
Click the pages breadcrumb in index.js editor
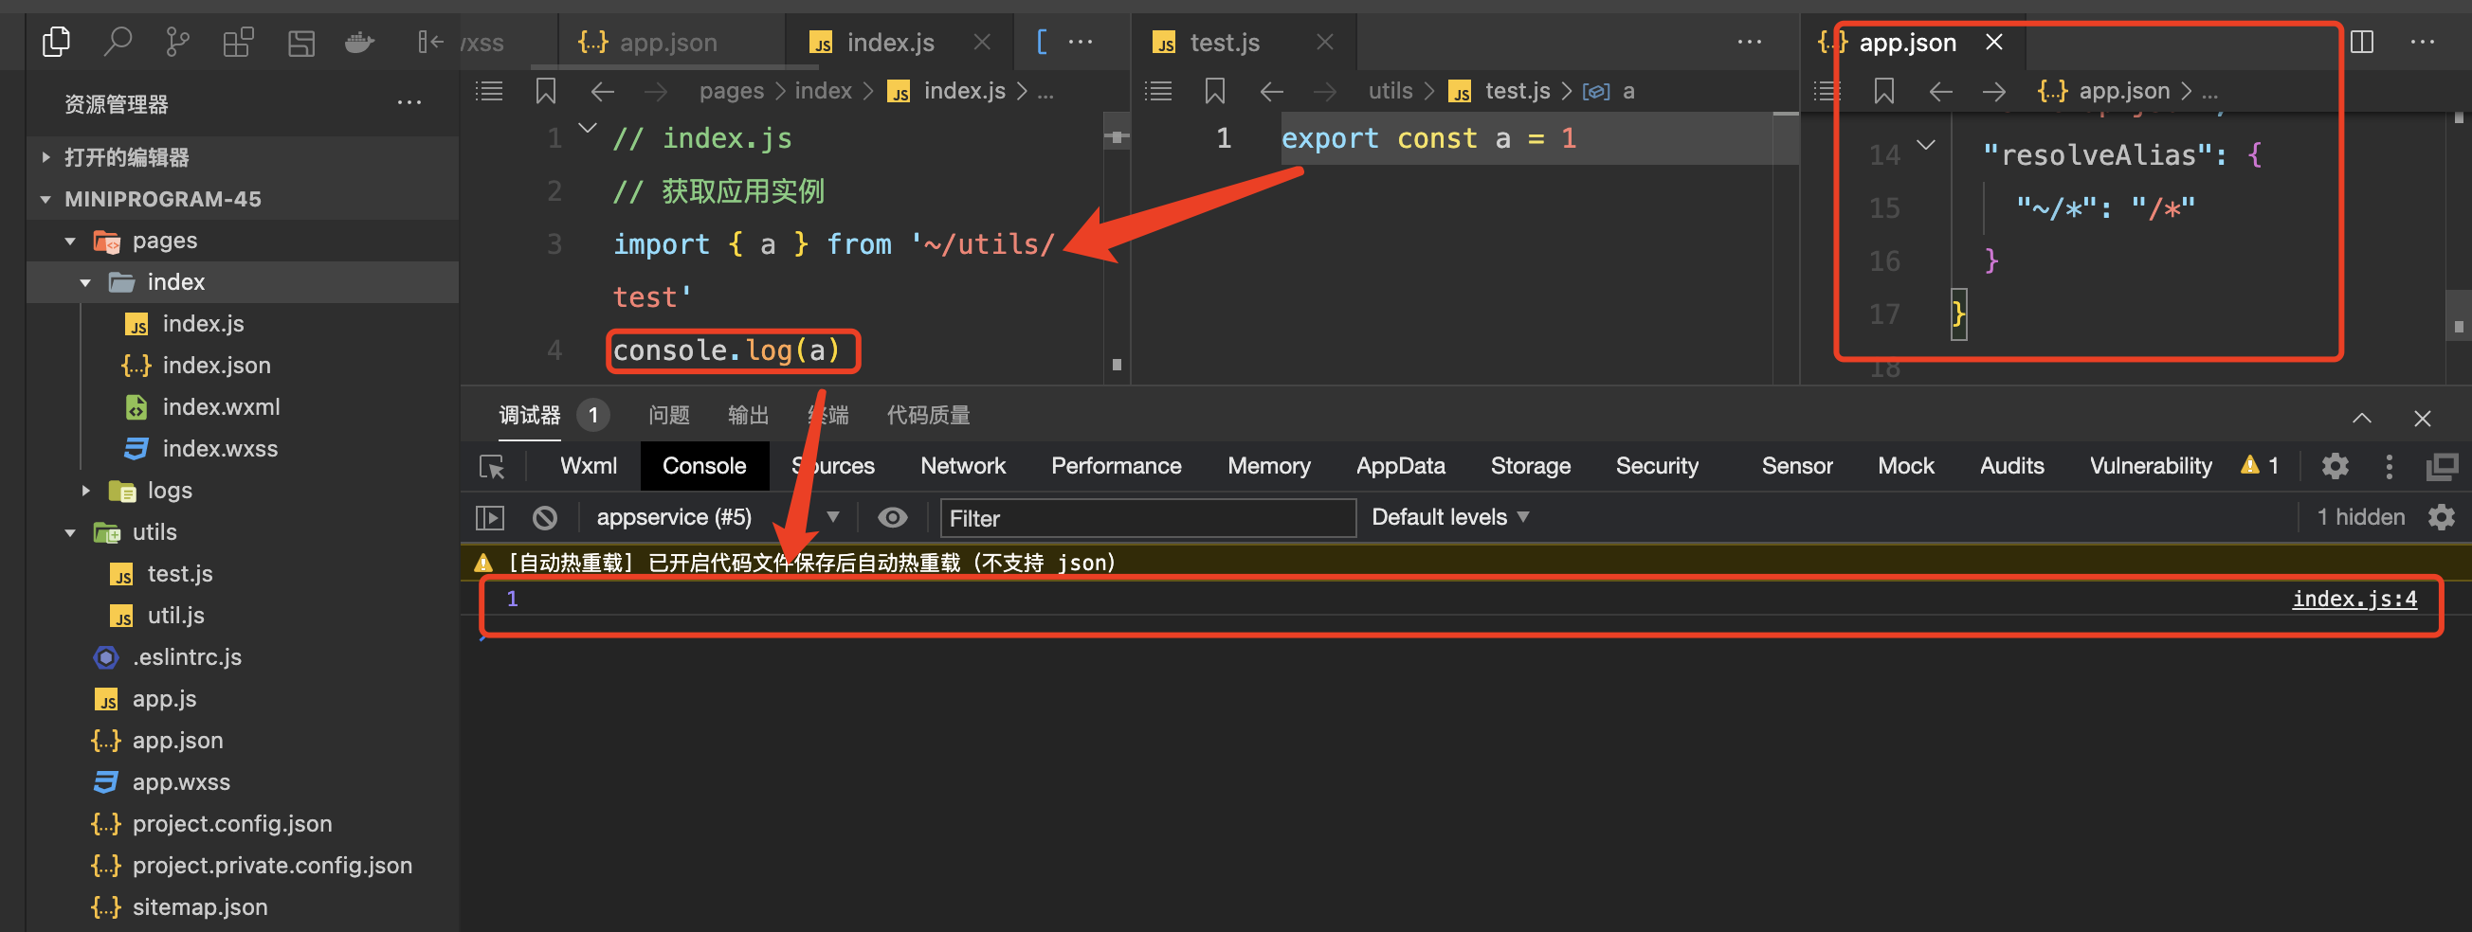[x=731, y=91]
